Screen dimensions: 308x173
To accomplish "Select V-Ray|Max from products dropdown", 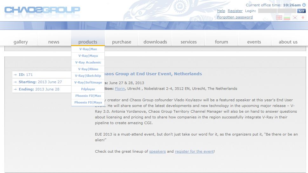I will pos(88,49).
